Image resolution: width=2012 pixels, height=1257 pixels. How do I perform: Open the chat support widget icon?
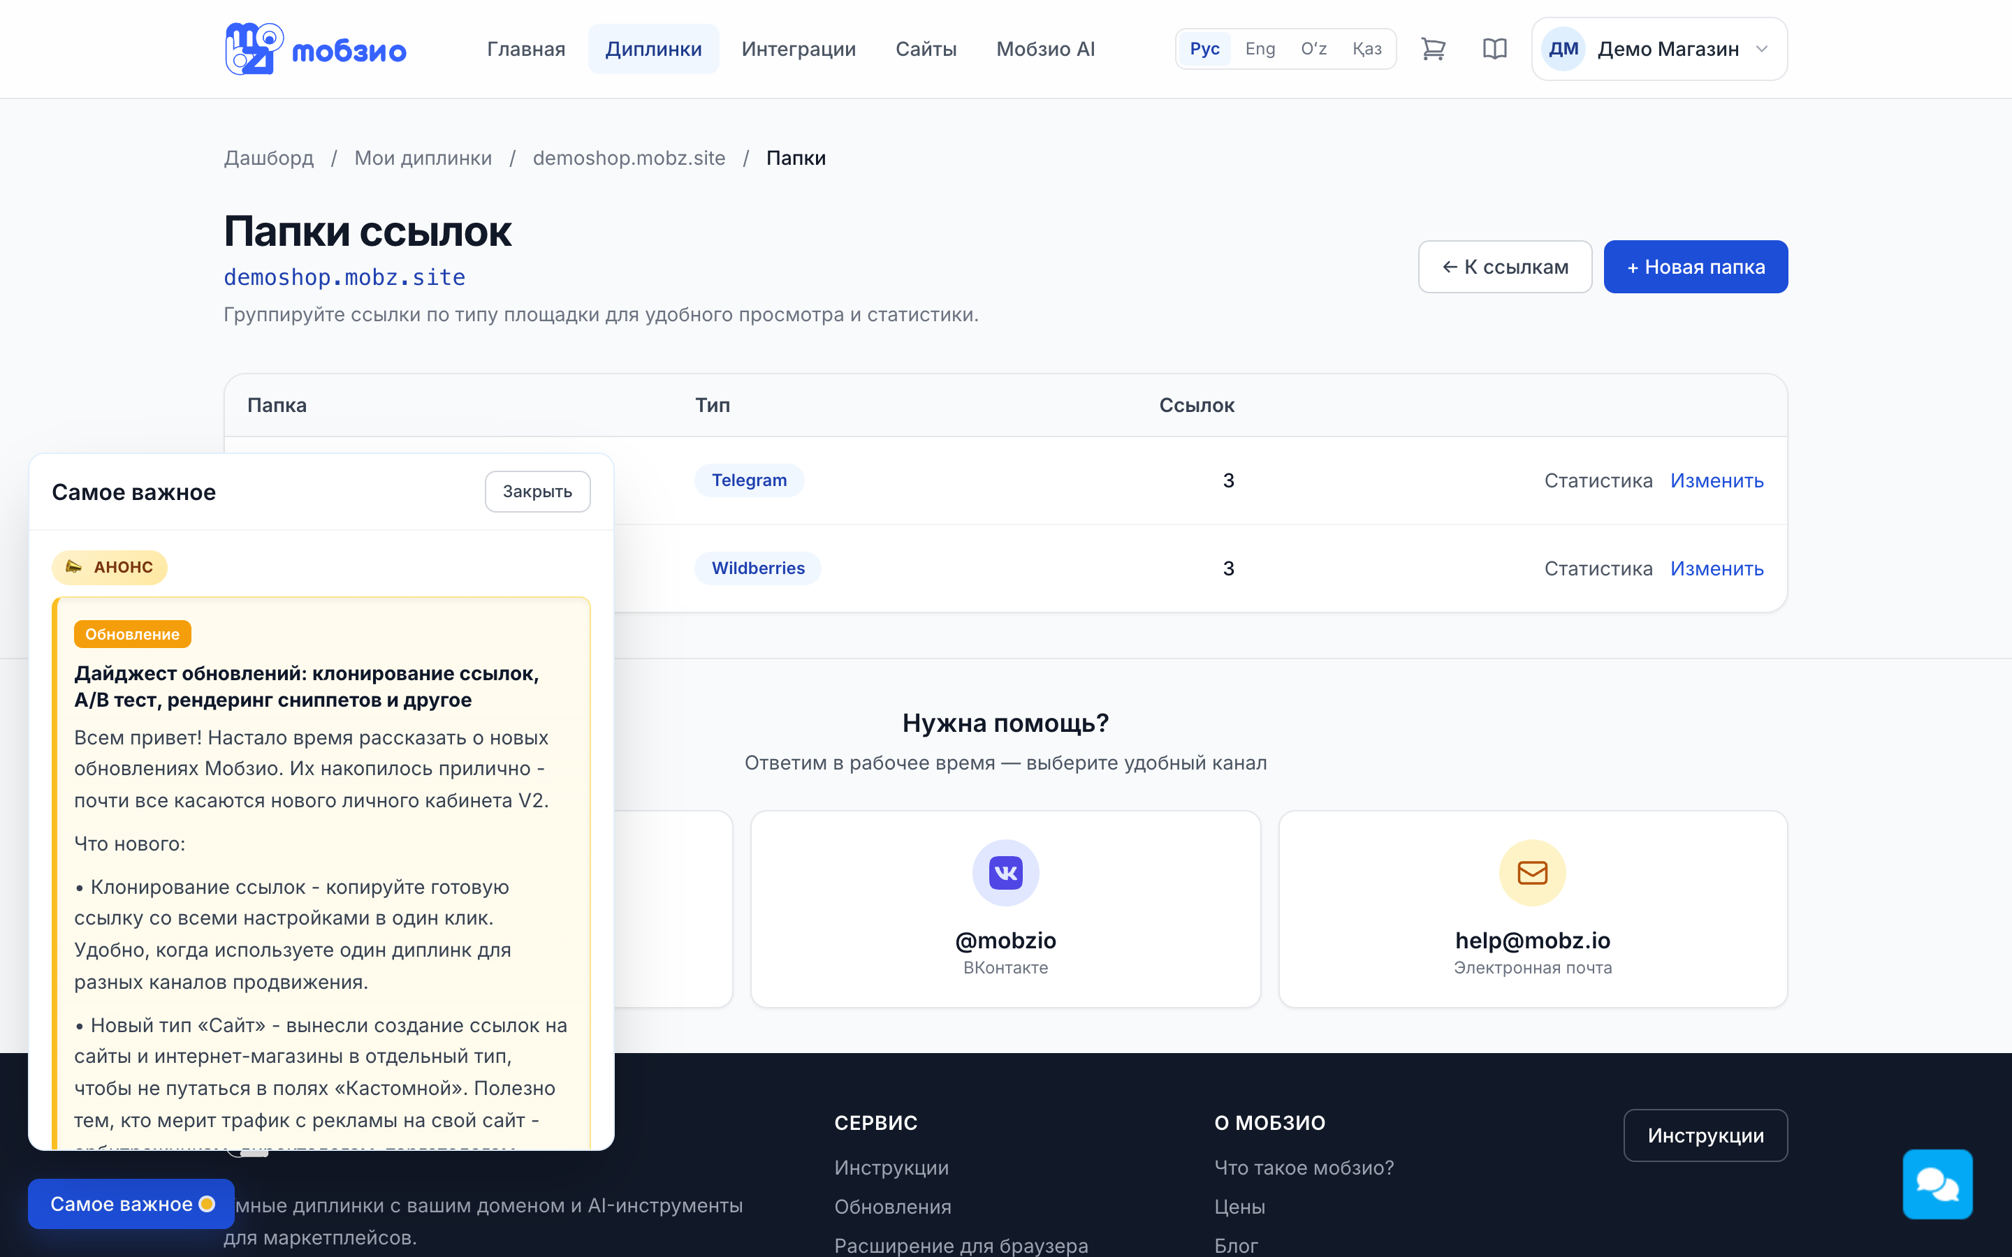point(1937,1184)
